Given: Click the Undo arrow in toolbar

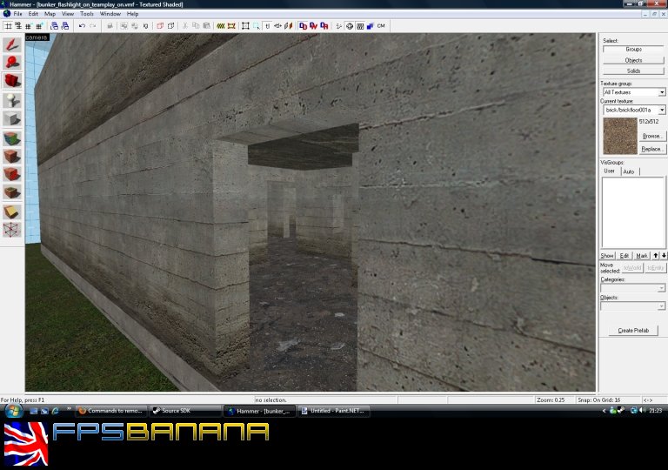Looking at the screenshot, I should tap(81, 26).
